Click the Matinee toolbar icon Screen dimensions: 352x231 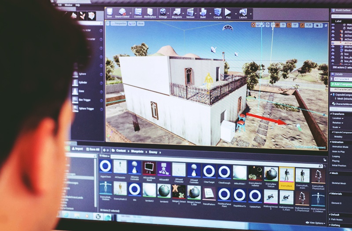[x=191, y=13]
